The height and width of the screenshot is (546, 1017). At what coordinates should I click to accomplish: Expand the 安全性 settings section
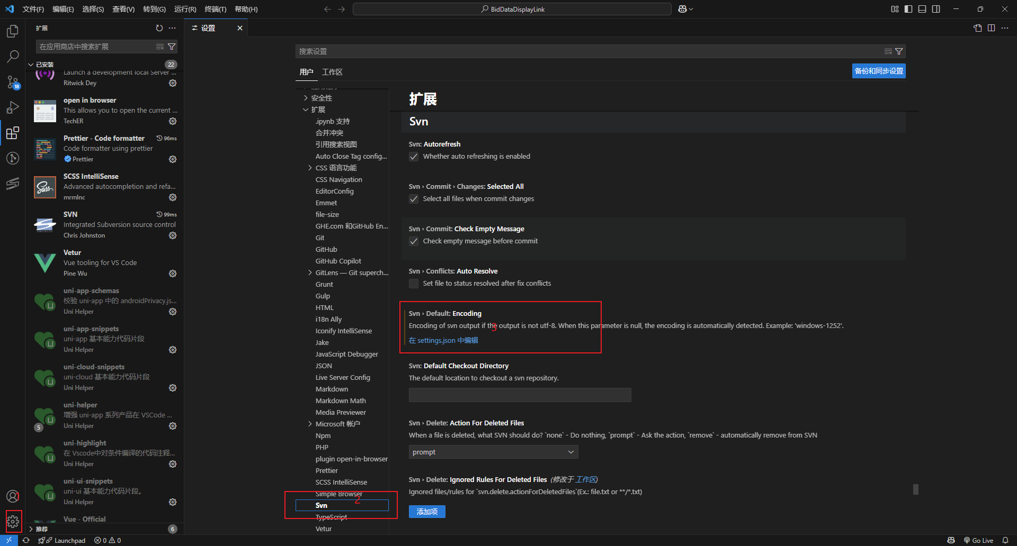tap(306, 98)
